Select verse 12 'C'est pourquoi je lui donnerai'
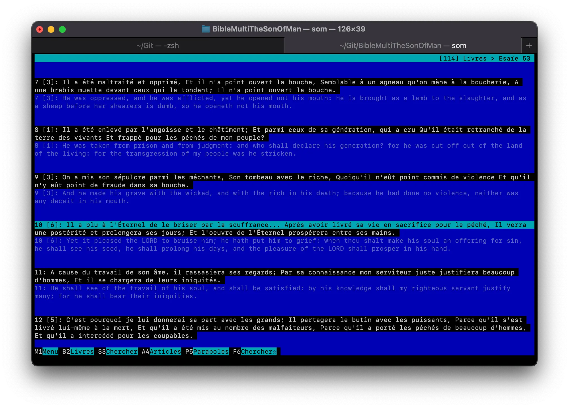 [x=282, y=328]
